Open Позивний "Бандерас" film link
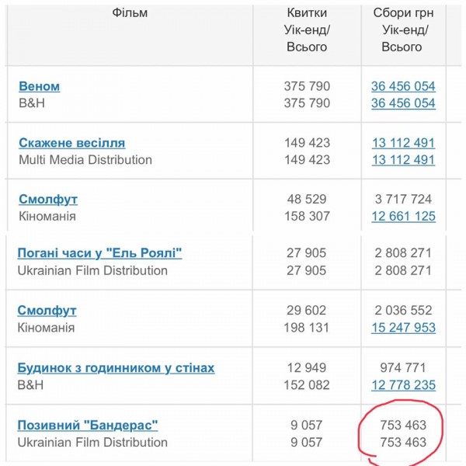The width and height of the screenshot is (466, 466). 88,426
